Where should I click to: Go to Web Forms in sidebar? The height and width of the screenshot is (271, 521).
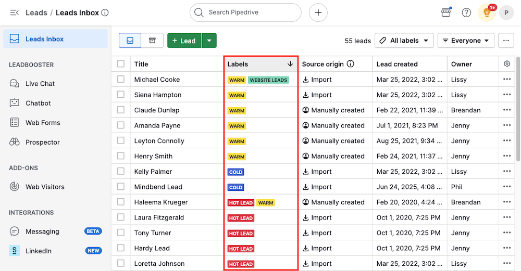tap(43, 123)
